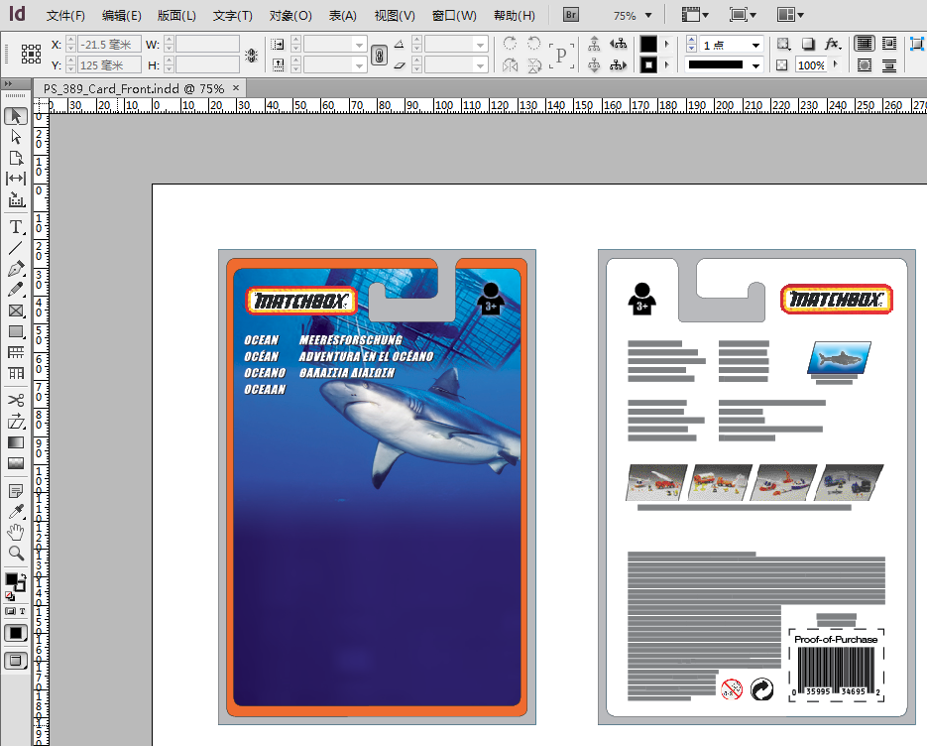Activate the Zoom magnifier tool

[x=16, y=553]
